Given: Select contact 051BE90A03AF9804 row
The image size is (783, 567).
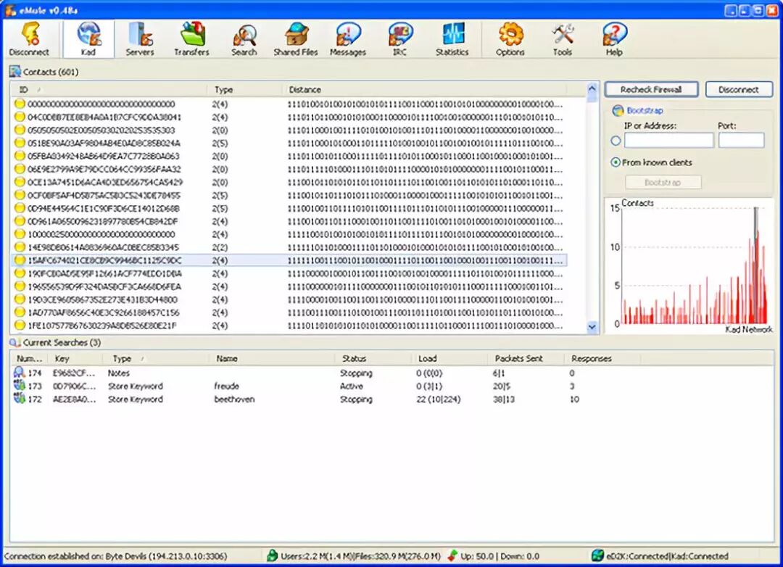Looking at the screenshot, I should coord(289,143).
